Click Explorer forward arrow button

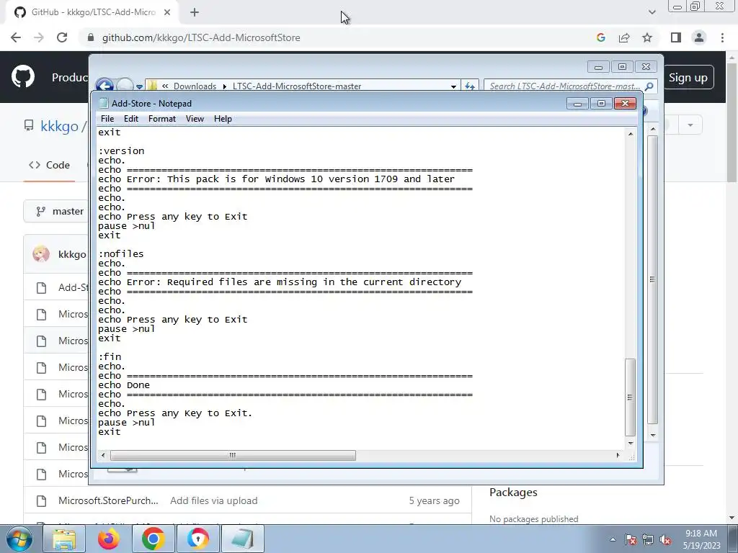pos(125,86)
